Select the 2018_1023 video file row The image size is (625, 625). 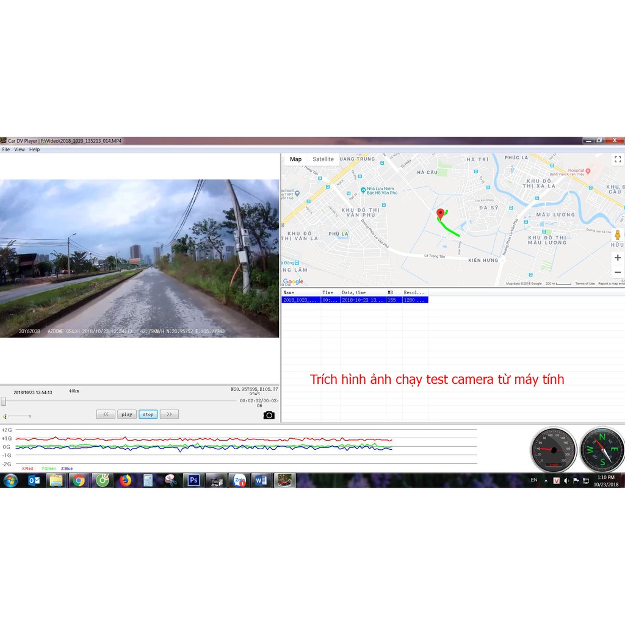[354, 300]
